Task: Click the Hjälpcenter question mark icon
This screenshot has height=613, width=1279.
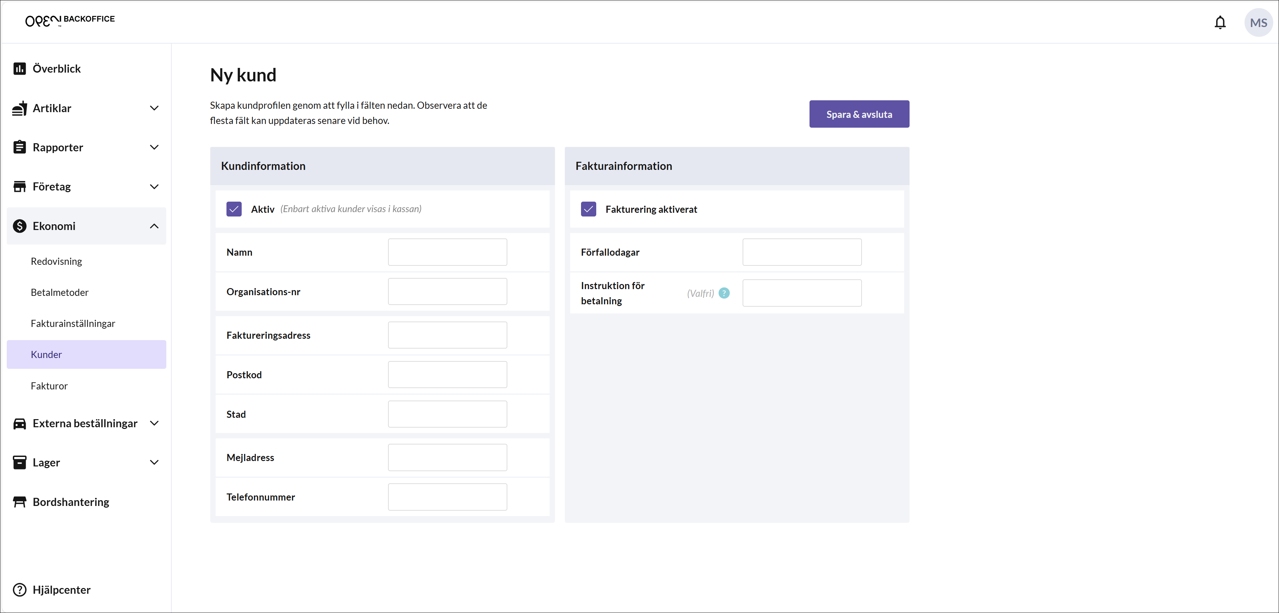Action: 19,590
